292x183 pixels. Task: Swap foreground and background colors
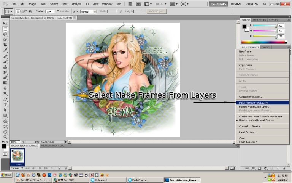point(7,142)
